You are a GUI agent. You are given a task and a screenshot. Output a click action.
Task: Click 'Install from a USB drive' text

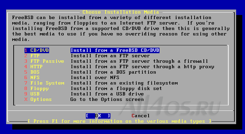point(107,94)
